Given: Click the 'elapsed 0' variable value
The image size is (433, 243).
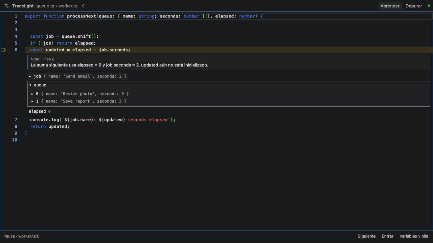Looking at the screenshot, I should (x=40, y=111).
